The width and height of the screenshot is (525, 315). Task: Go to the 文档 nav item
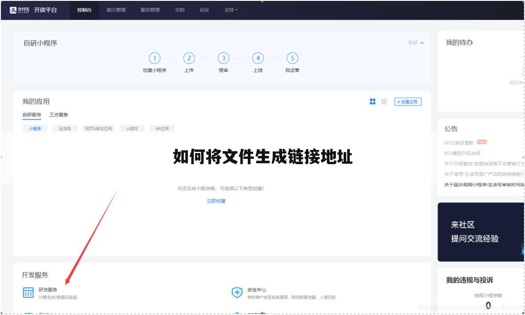[x=180, y=10]
